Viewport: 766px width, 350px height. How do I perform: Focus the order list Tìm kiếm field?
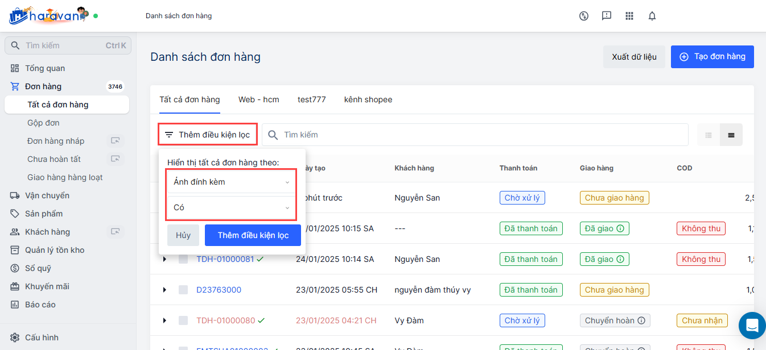(475, 135)
